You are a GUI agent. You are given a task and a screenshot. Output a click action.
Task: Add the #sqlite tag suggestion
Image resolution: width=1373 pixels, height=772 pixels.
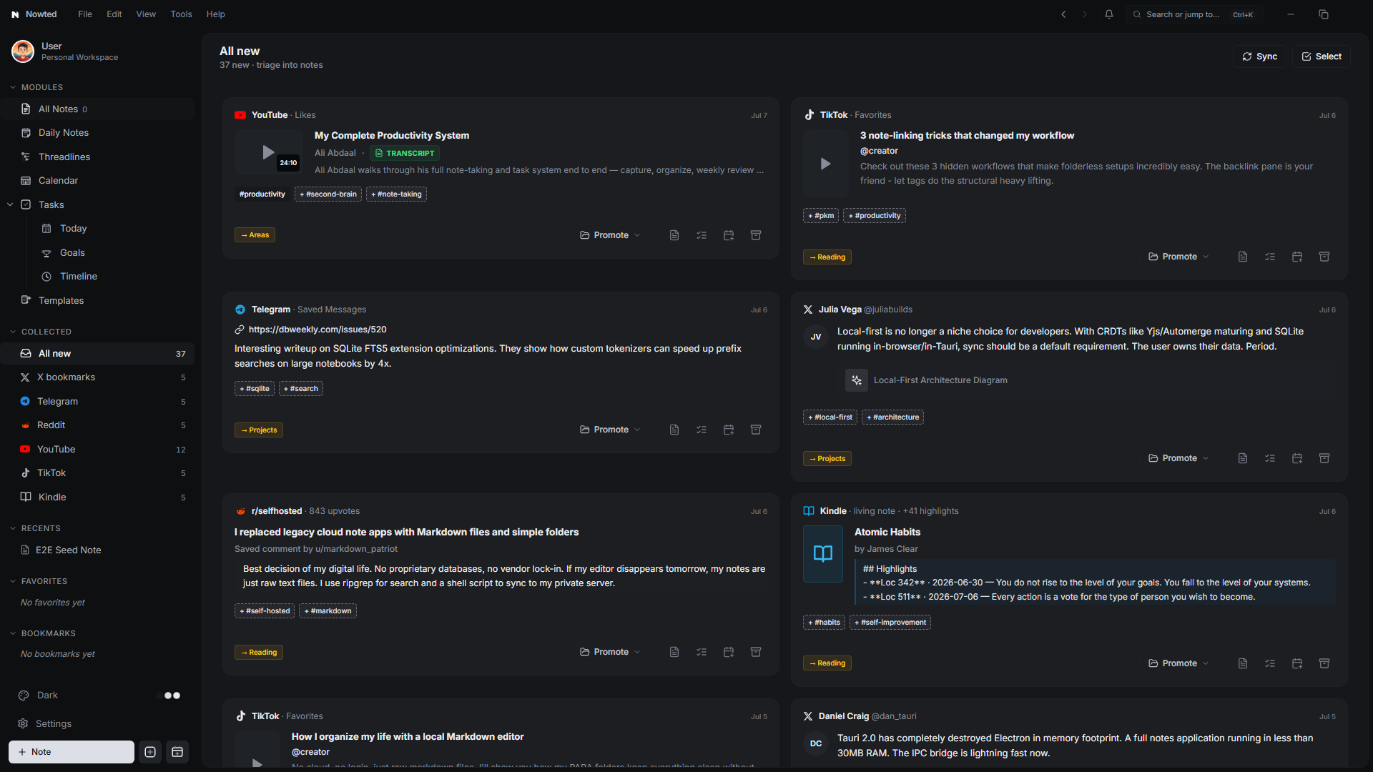[x=255, y=389]
